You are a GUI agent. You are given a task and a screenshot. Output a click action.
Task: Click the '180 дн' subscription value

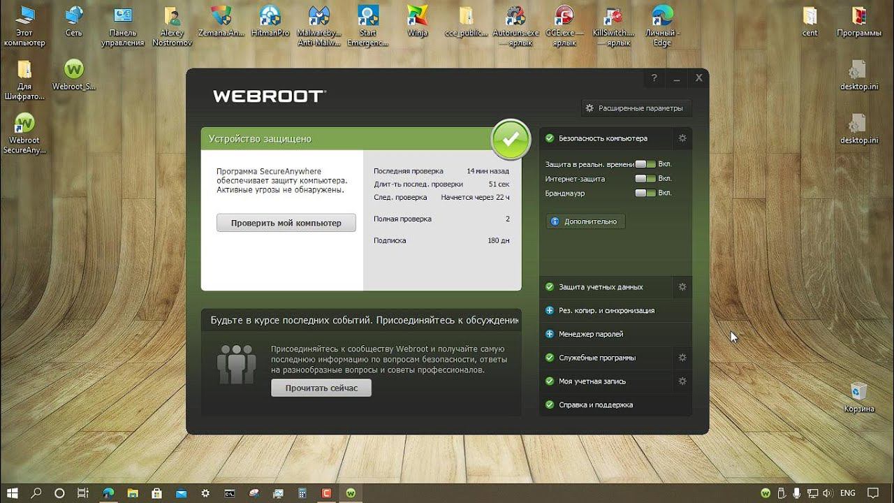pyautogui.click(x=499, y=240)
